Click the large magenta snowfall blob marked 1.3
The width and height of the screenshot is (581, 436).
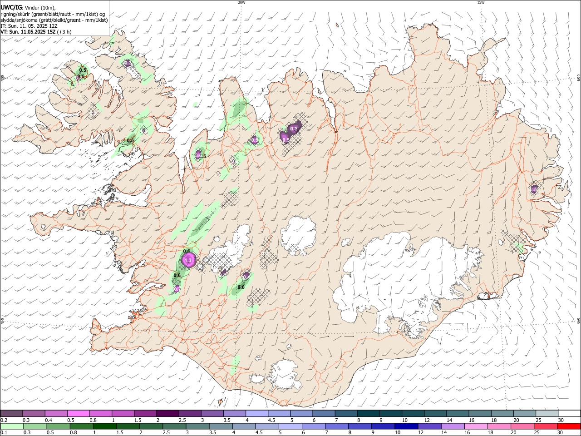pos(188,260)
